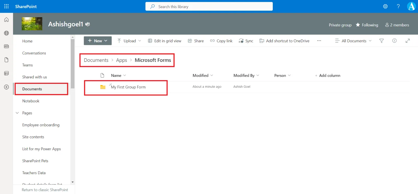Screen dimensions: 418x194
Task: Open the help question mark icon
Action: click(398, 6)
